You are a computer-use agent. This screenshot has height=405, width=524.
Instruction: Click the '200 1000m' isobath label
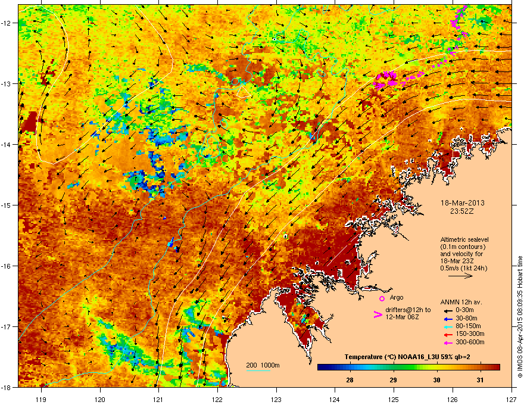pyautogui.click(x=263, y=365)
